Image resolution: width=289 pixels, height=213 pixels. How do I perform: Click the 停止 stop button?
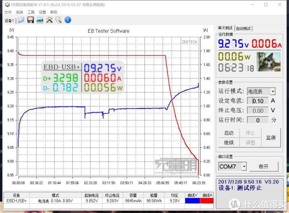click(x=250, y=133)
